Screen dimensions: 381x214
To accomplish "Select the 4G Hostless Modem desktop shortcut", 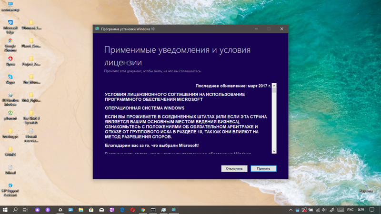I will (10, 99).
